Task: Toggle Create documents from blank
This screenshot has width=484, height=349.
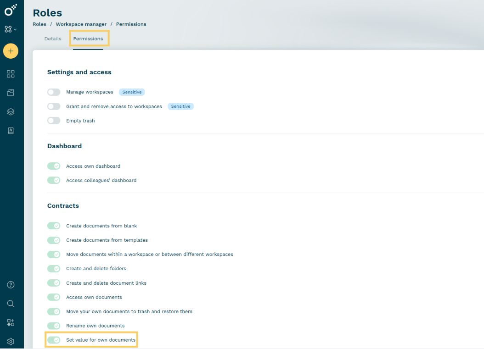Action: coord(54,226)
